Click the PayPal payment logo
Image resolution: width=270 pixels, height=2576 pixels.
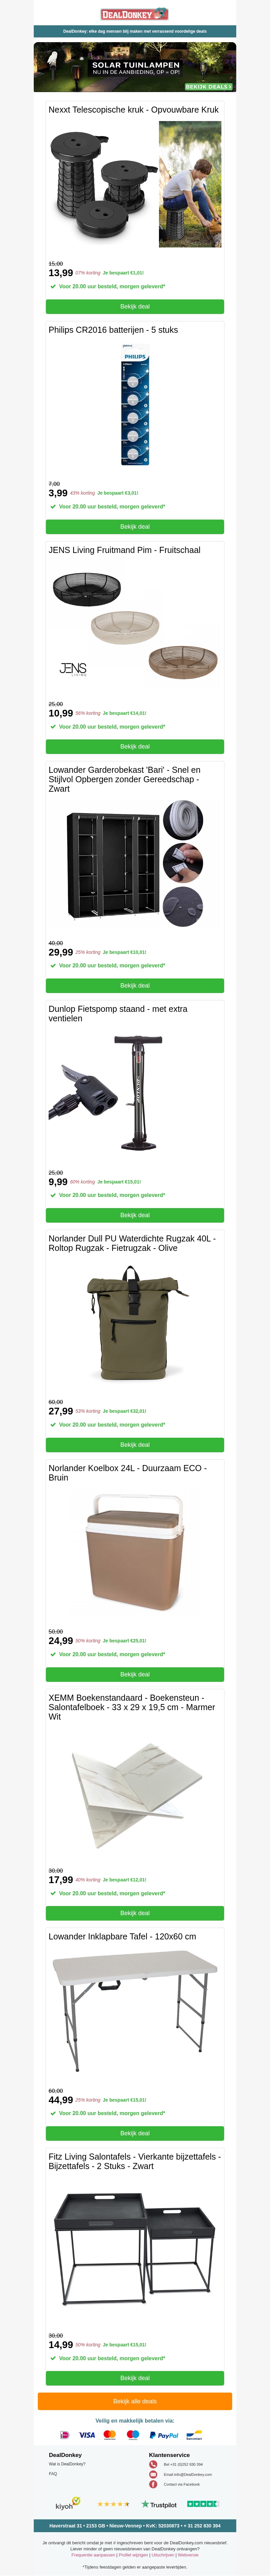coord(164,2435)
